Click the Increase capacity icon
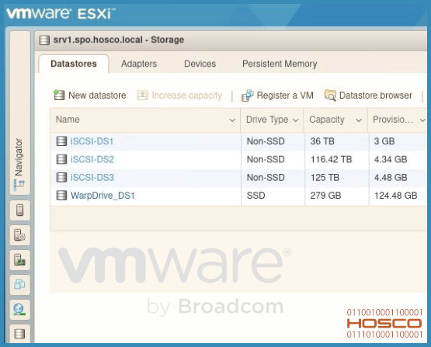 tap(142, 95)
